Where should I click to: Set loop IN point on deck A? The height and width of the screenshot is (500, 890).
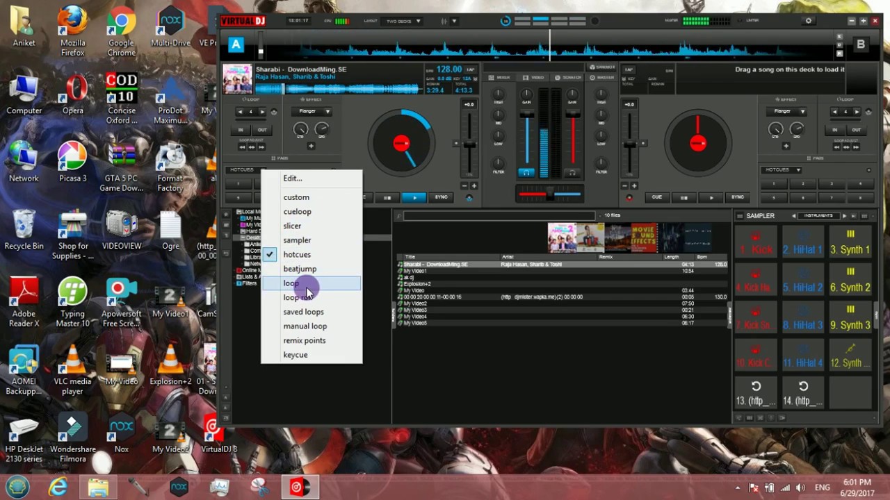(241, 130)
